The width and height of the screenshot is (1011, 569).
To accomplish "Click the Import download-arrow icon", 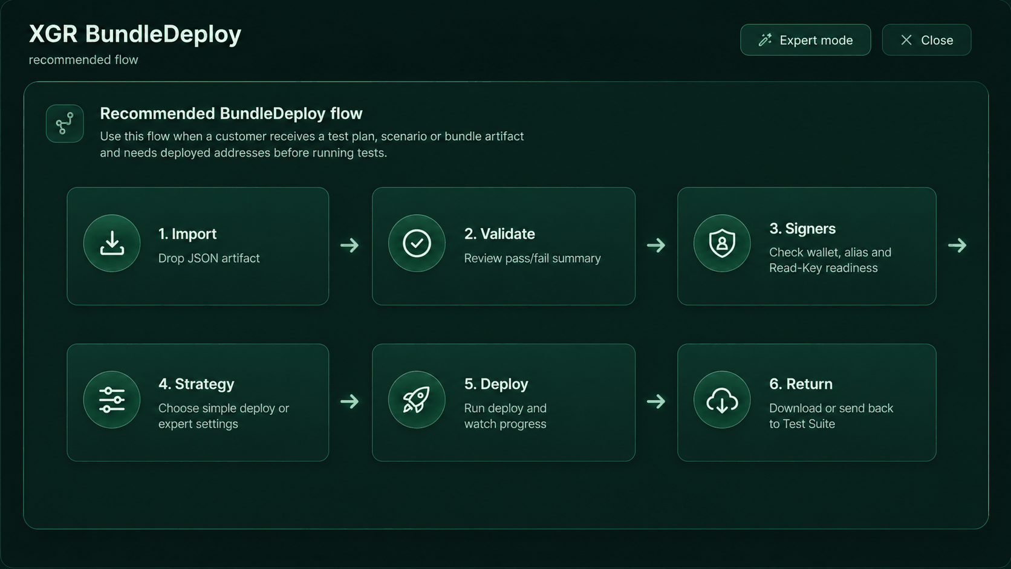I will coord(112,244).
